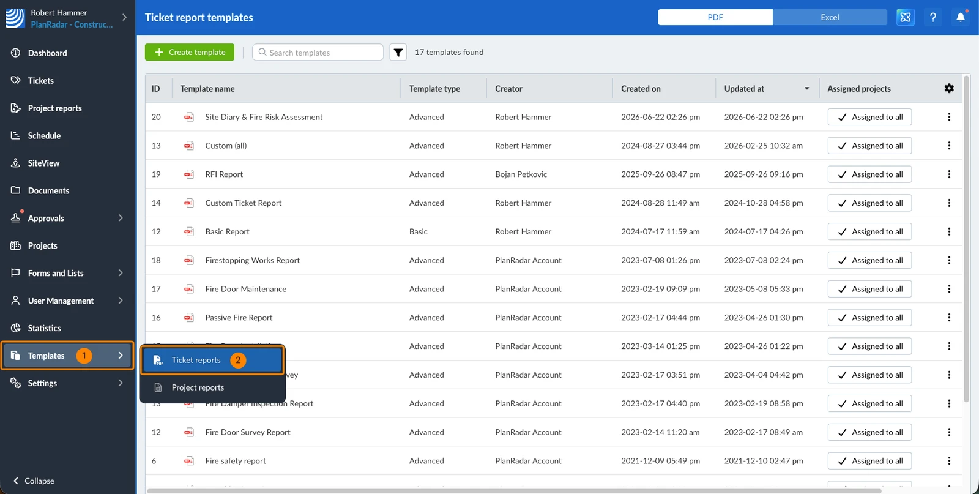Expand the Approvals submenu chevron
979x494 pixels.
(121, 218)
